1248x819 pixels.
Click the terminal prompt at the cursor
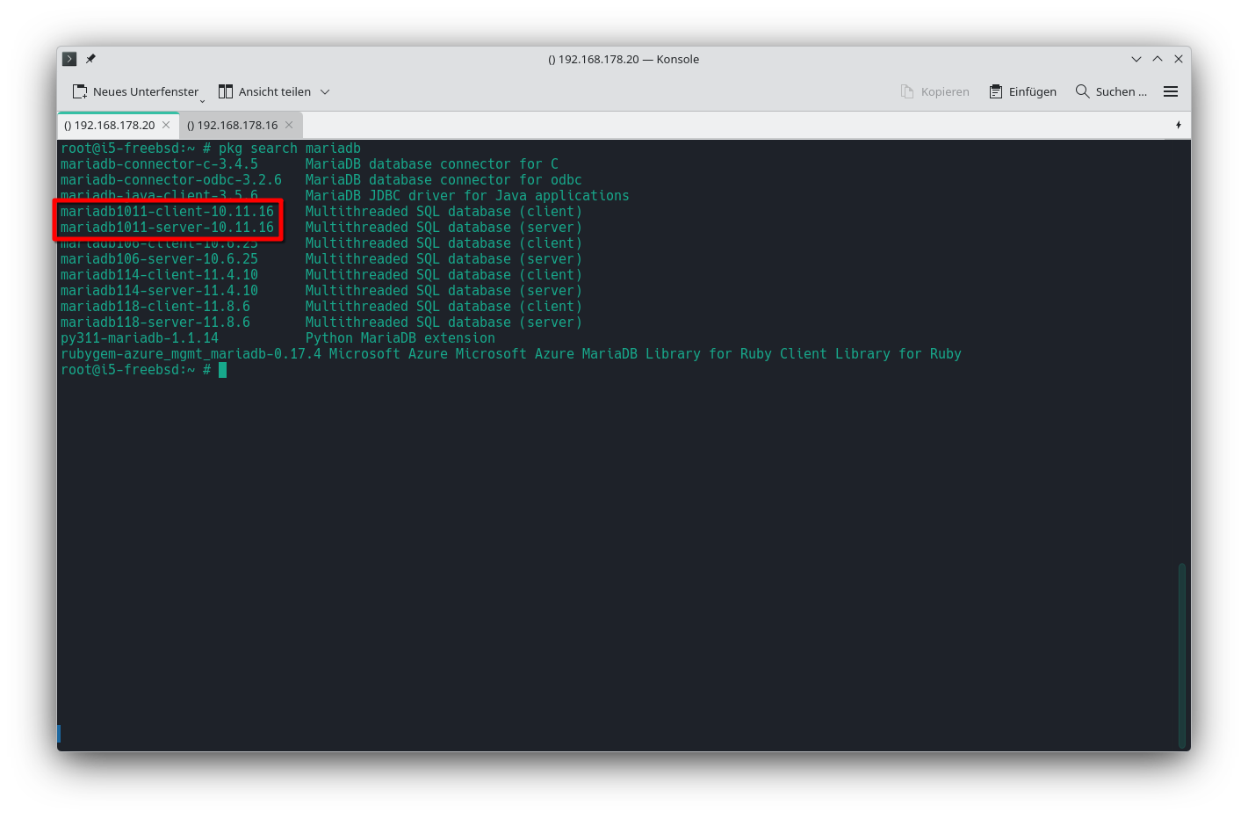click(222, 370)
